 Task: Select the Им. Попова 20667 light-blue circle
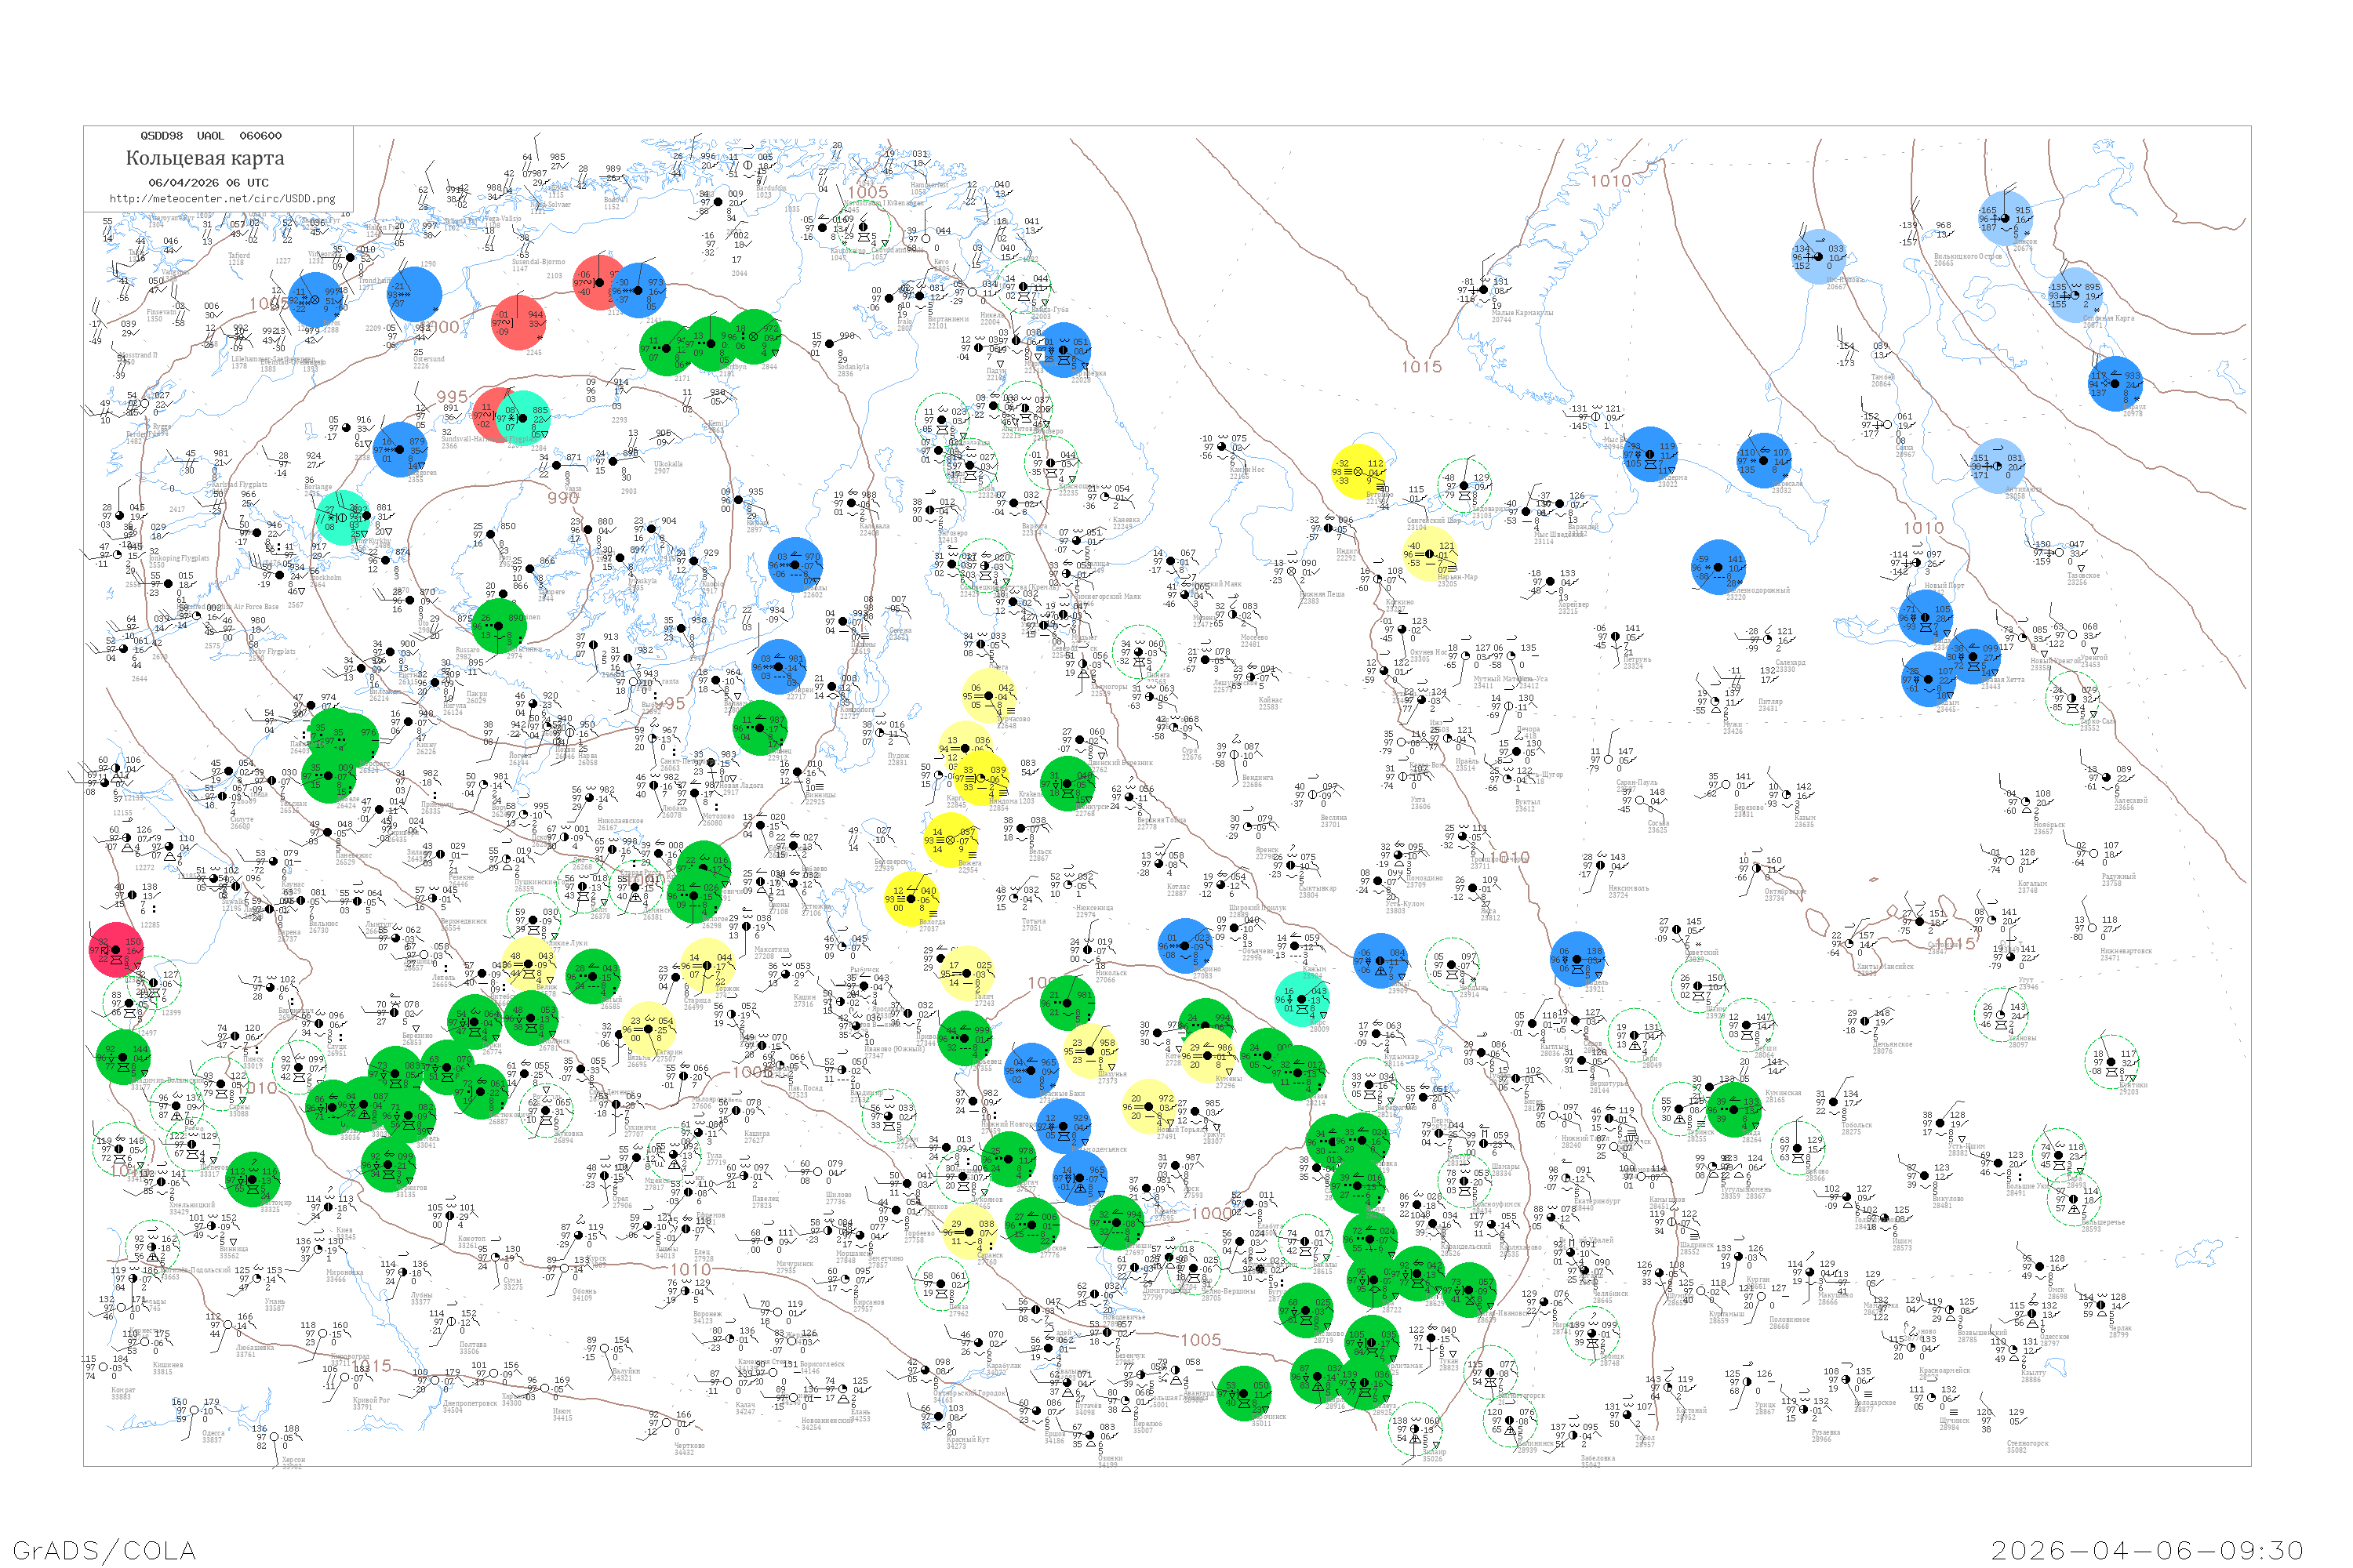(1818, 256)
